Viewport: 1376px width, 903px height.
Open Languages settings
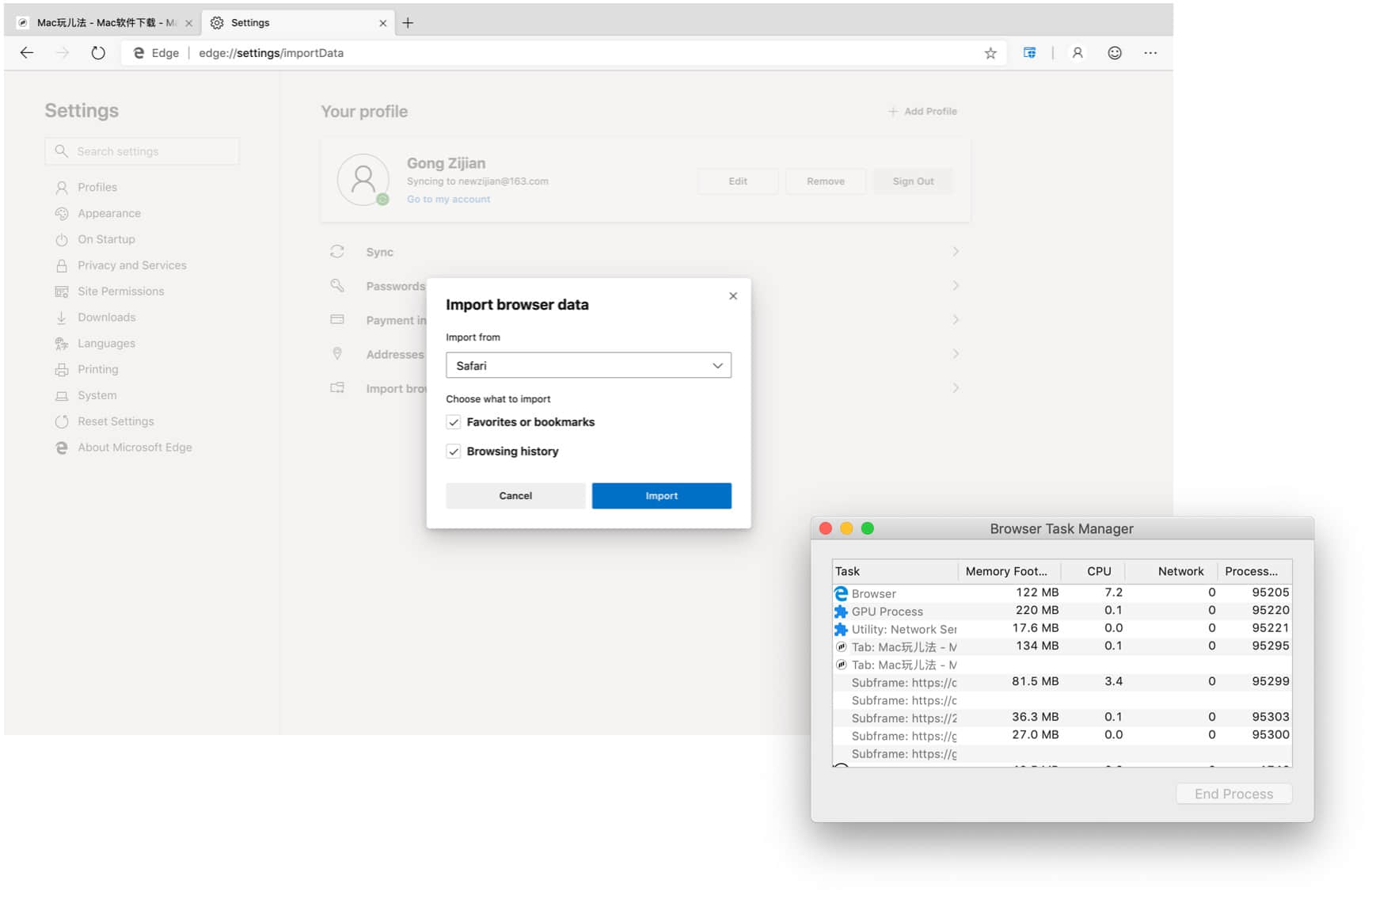click(x=95, y=344)
